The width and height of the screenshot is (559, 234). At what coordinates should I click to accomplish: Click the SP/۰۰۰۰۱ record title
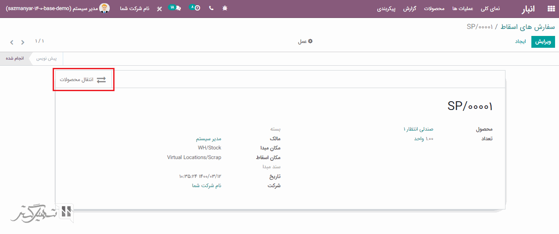(470, 106)
